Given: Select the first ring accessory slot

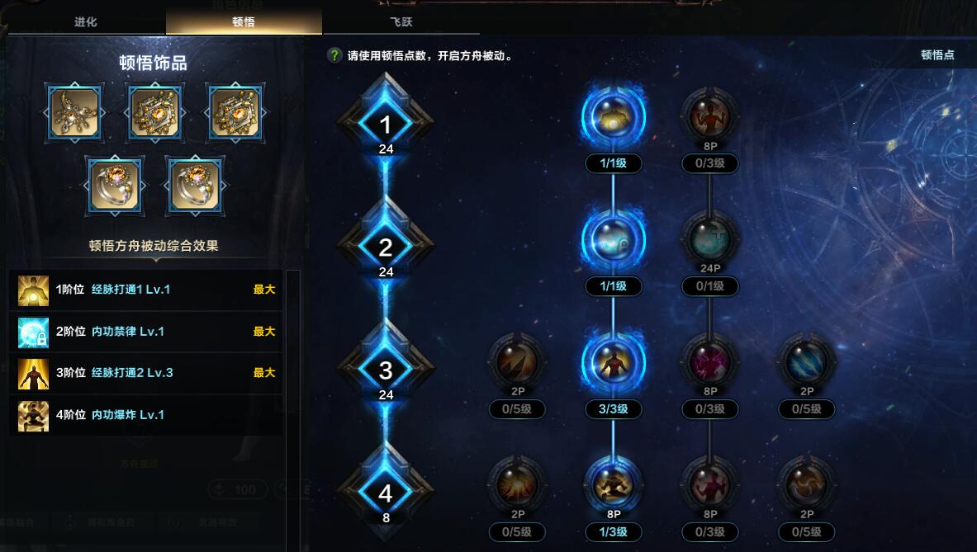Looking at the screenshot, I should 115,186.
